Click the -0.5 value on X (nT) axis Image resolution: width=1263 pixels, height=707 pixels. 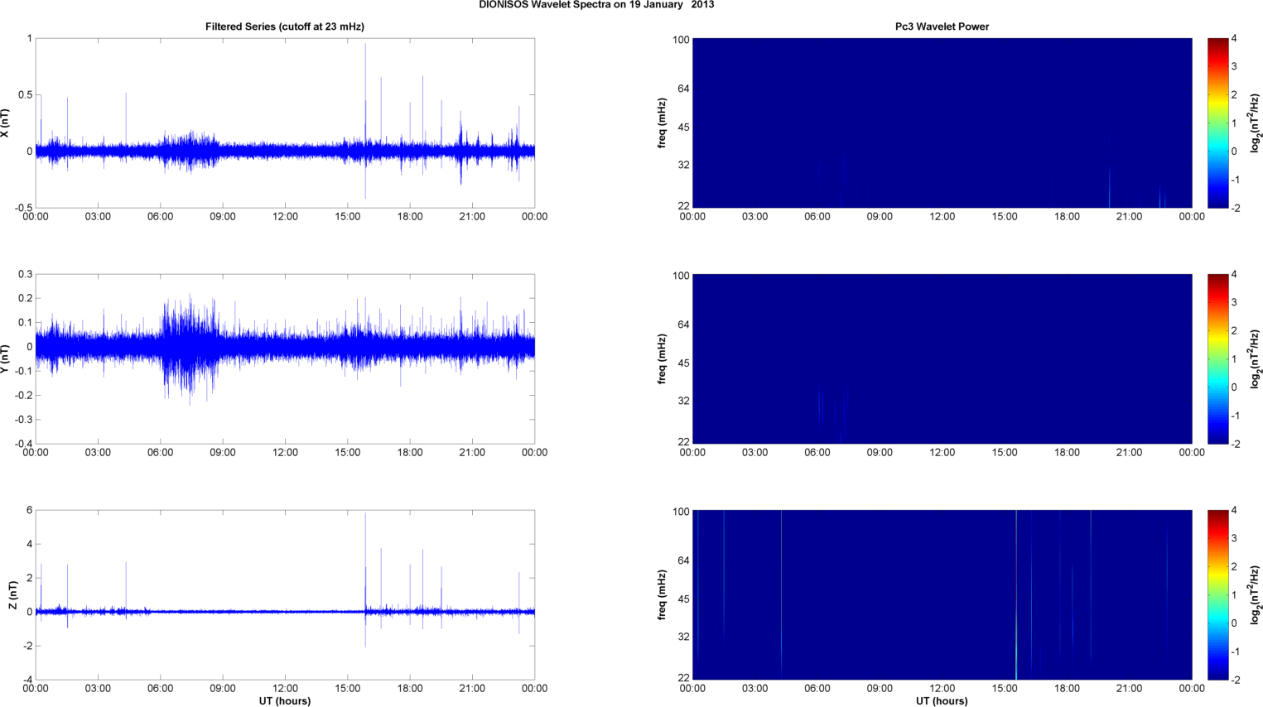(x=23, y=208)
